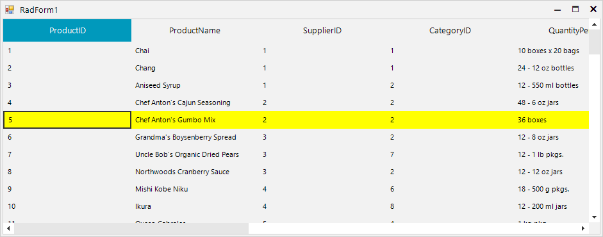Image resolution: width=603 pixels, height=237 pixels.
Task: Close the RadForm1 window
Action: pyautogui.click(x=593, y=10)
